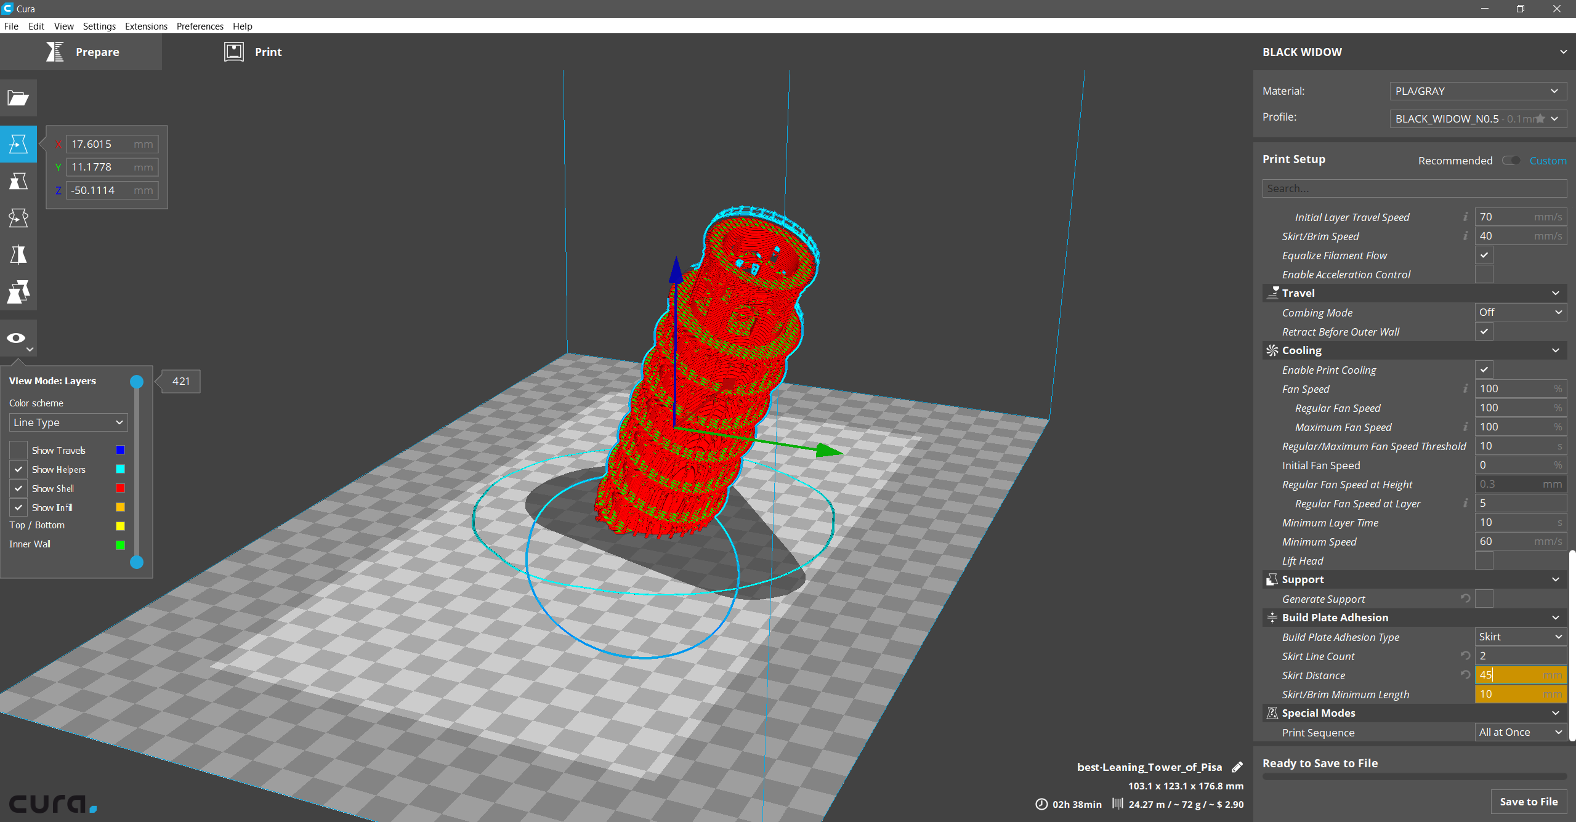The height and width of the screenshot is (822, 1576).
Task: Click the print time clock icon
Action: (1041, 804)
